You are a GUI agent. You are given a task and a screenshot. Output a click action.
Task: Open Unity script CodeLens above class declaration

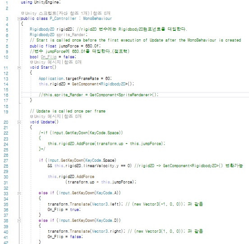[x=57, y=14]
